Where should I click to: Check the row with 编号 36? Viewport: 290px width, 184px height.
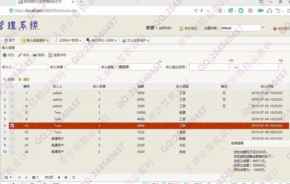pyautogui.click(x=12, y=152)
